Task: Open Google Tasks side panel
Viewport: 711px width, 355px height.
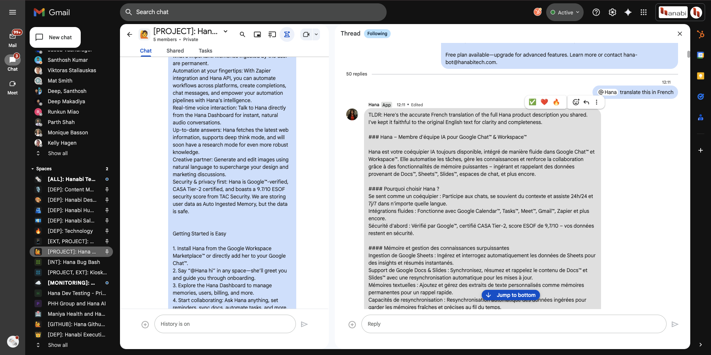Action: click(x=701, y=97)
